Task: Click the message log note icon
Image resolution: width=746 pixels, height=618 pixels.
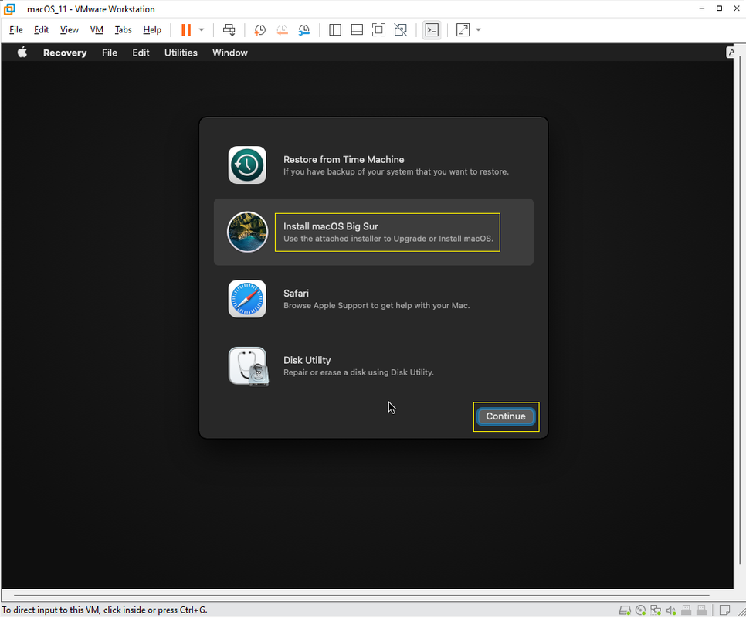Action: click(724, 610)
